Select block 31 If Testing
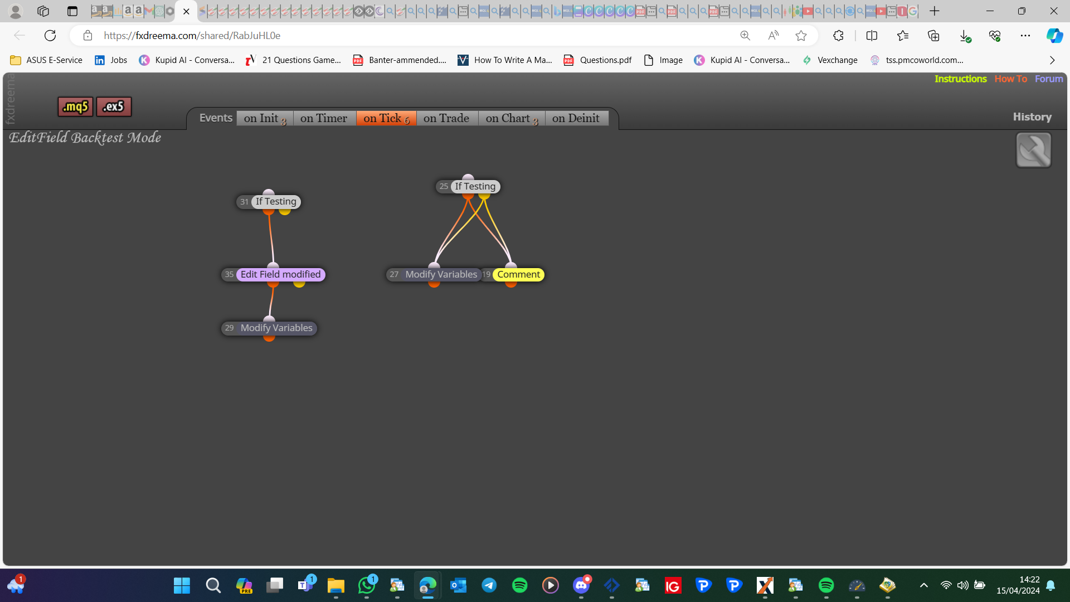This screenshot has width=1070, height=602. click(x=269, y=202)
